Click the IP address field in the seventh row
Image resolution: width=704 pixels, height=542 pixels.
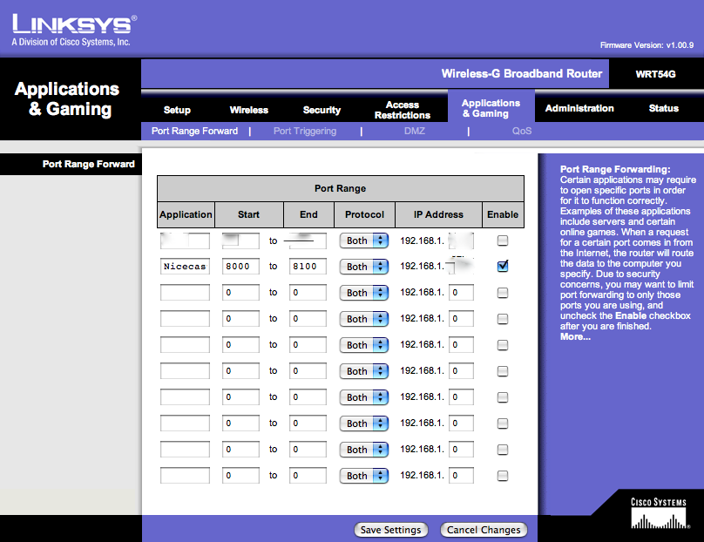click(461, 397)
